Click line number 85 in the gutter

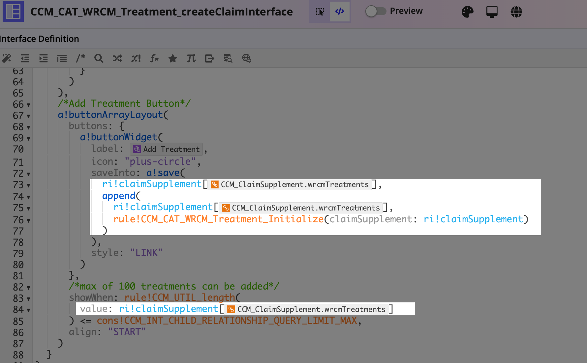point(18,321)
